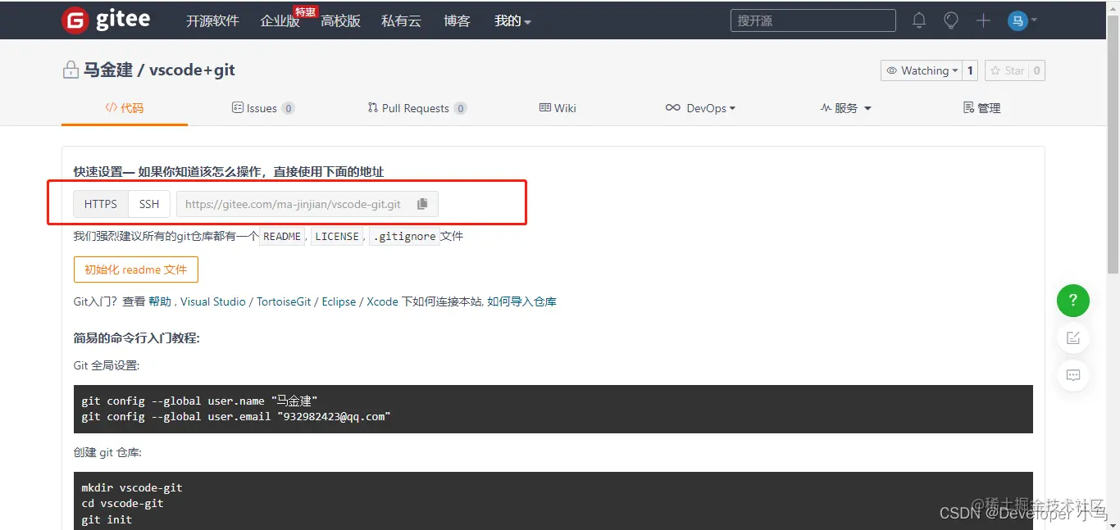
Task: Go to 企业版 in navigation
Action: pyautogui.click(x=280, y=21)
